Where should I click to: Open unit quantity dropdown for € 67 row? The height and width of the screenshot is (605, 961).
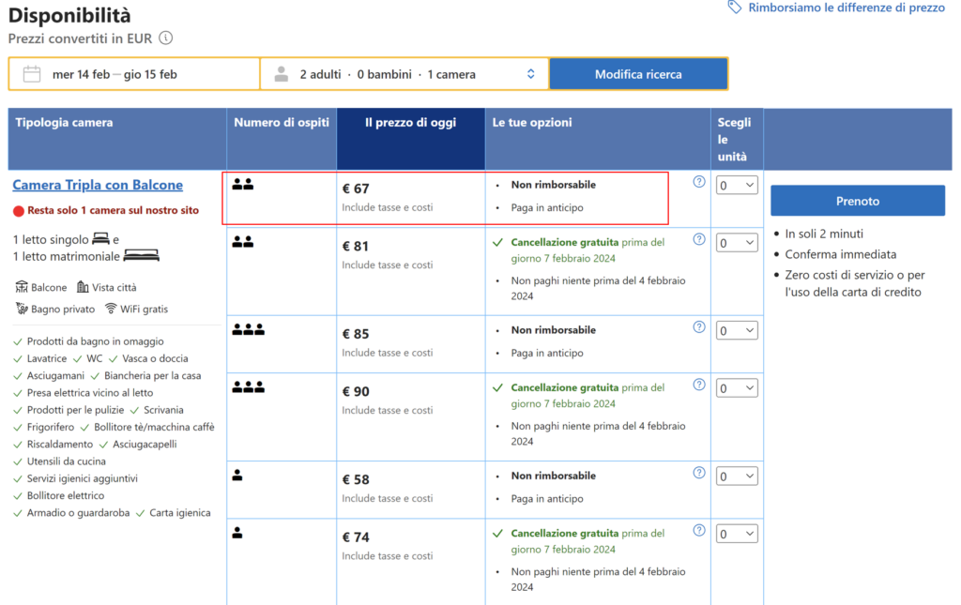[737, 186]
